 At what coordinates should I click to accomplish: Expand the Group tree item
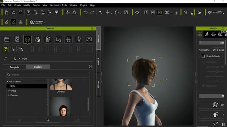(9, 91)
